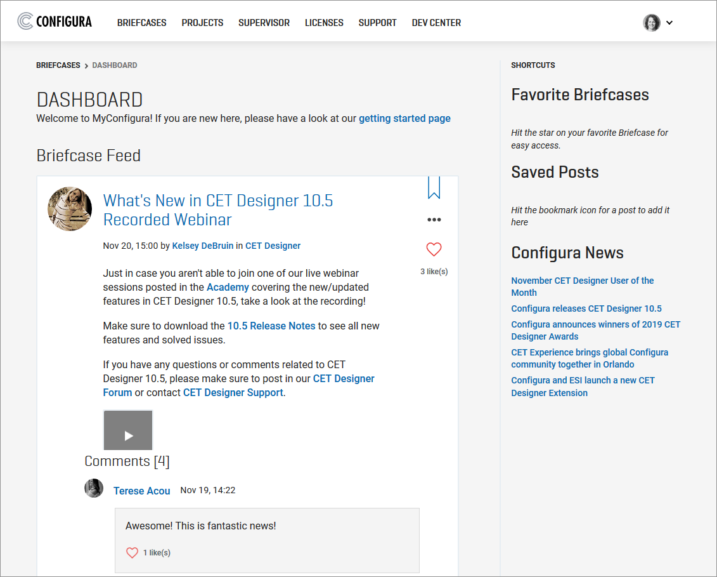Click the 1 like(s) count on the comment
Image resolution: width=717 pixels, height=577 pixels.
click(x=157, y=553)
